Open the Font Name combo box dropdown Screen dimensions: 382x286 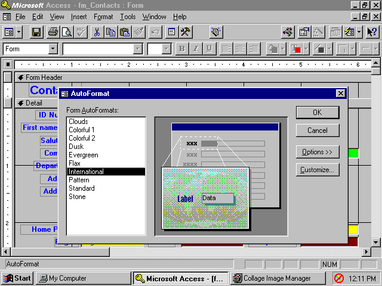(138, 49)
